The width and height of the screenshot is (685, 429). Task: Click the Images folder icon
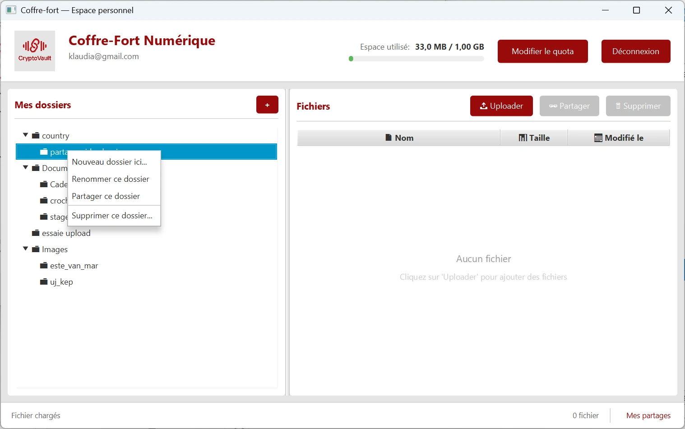click(36, 249)
